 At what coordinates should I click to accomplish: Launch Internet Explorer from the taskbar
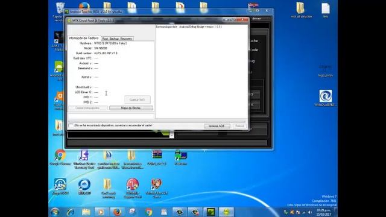pyautogui.click(x=71, y=212)
